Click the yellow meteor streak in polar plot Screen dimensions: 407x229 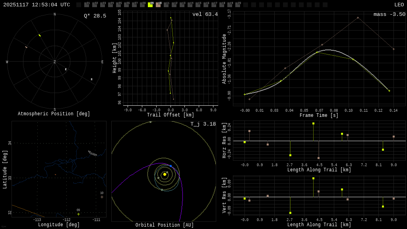(x=40, y=35)
